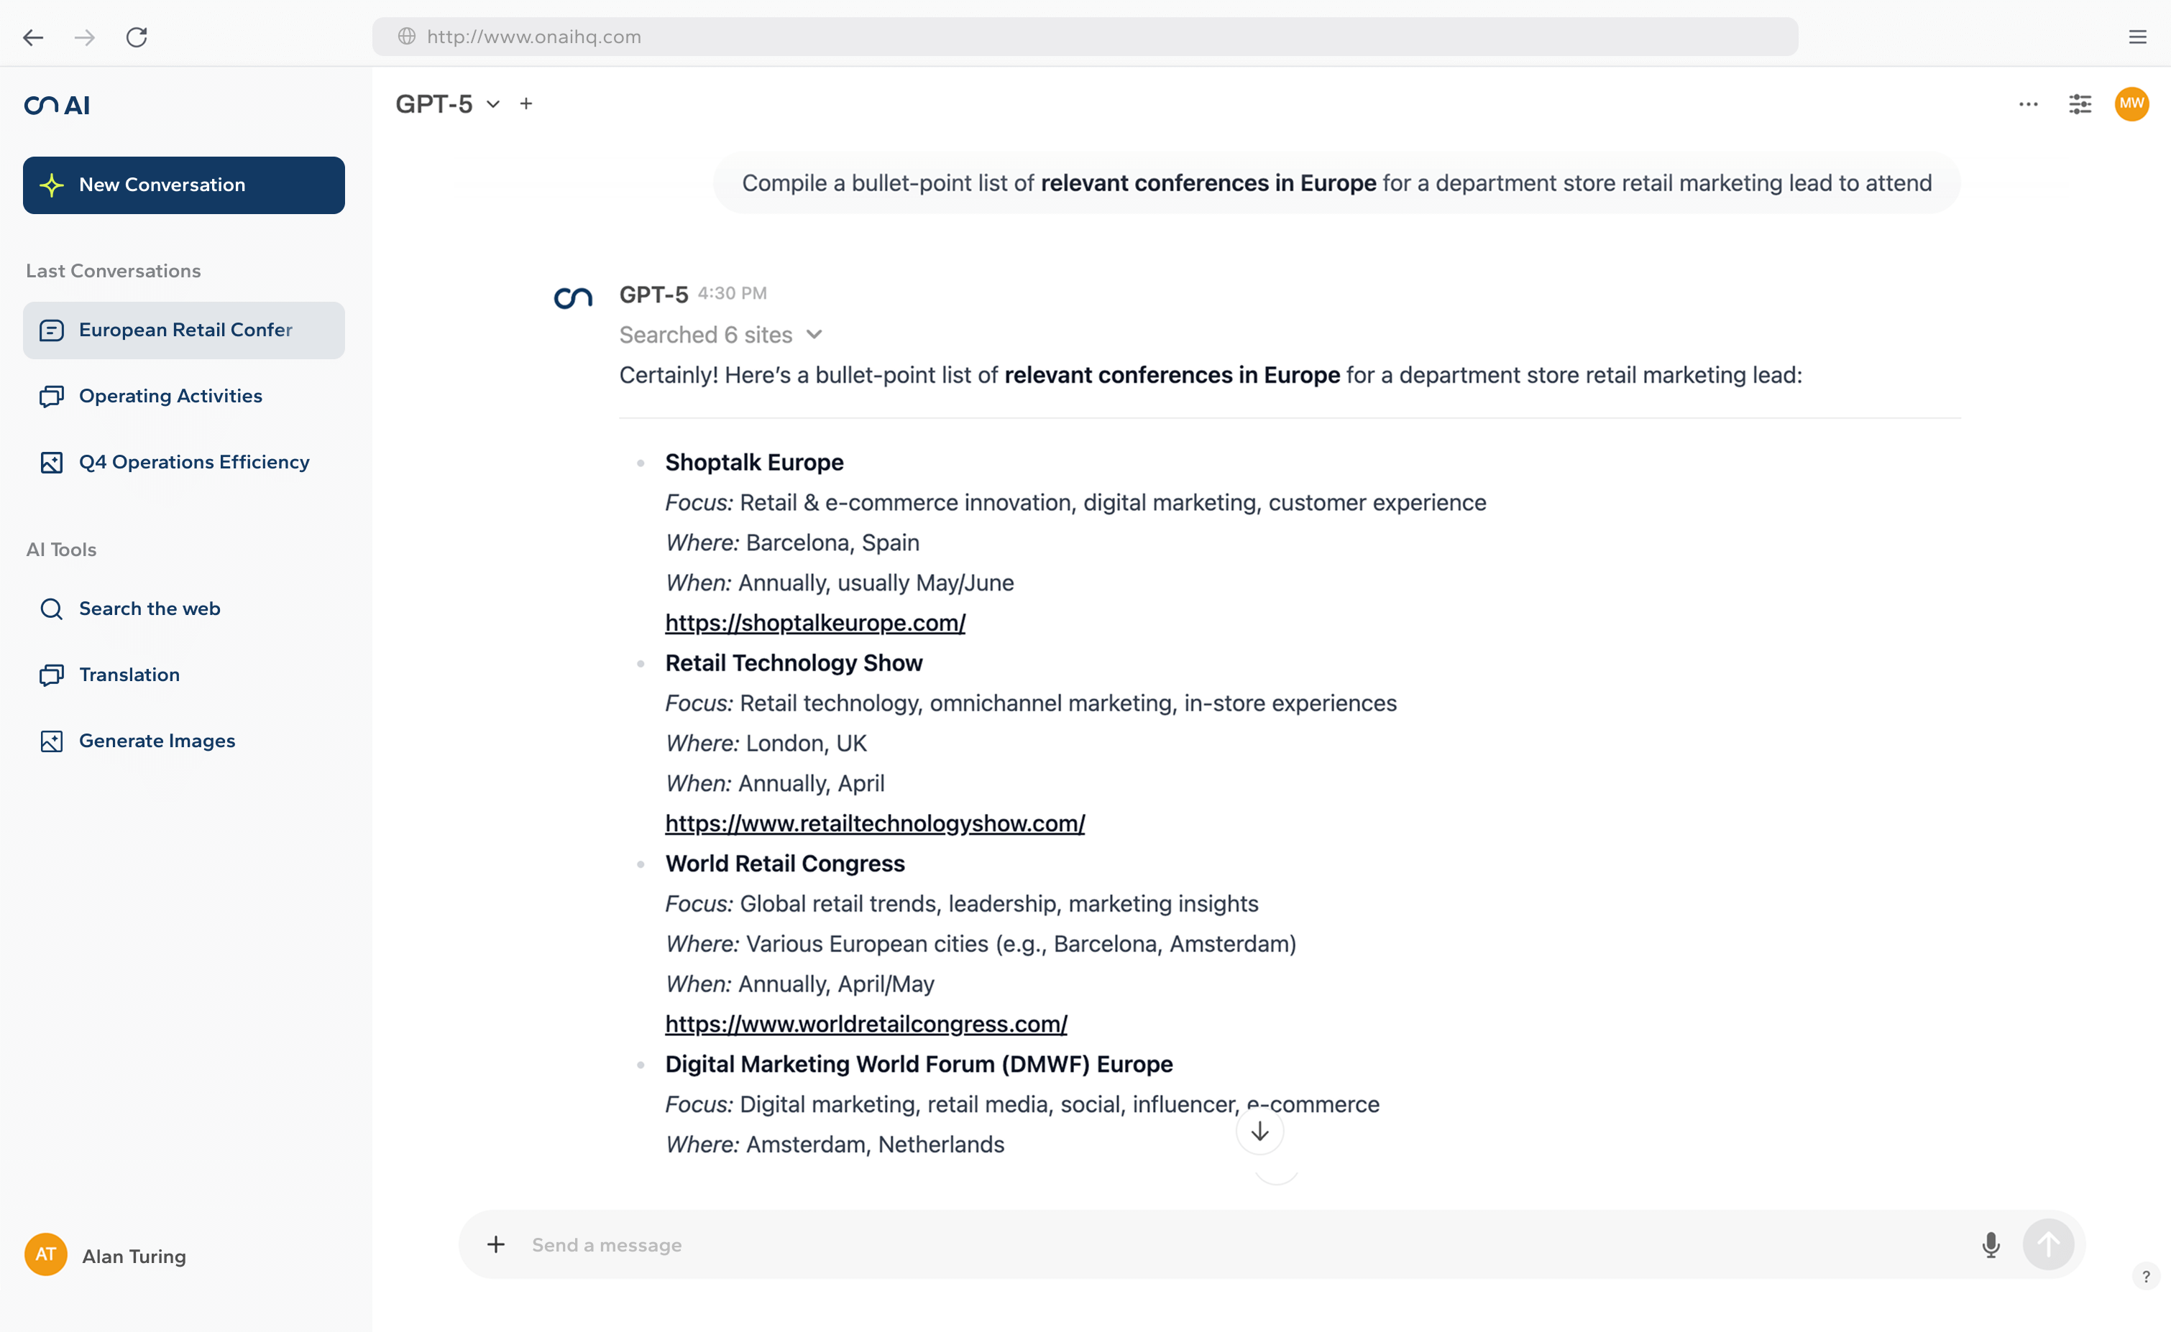Open Alan Turing account menu

click(x=106, y=1255)
